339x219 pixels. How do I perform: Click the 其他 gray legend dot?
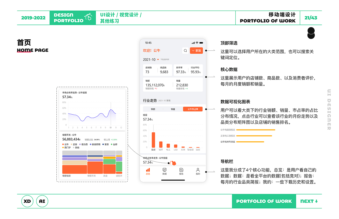pos(74,148)
